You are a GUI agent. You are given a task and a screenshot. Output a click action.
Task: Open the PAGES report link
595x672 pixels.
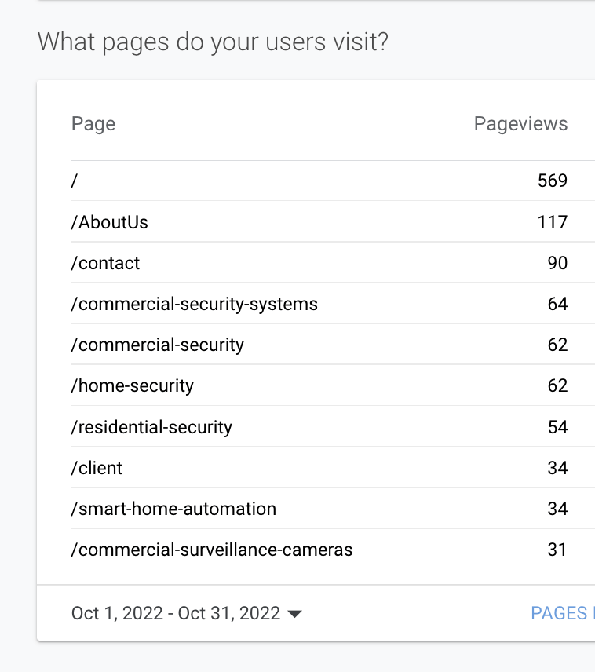point(561,613)
